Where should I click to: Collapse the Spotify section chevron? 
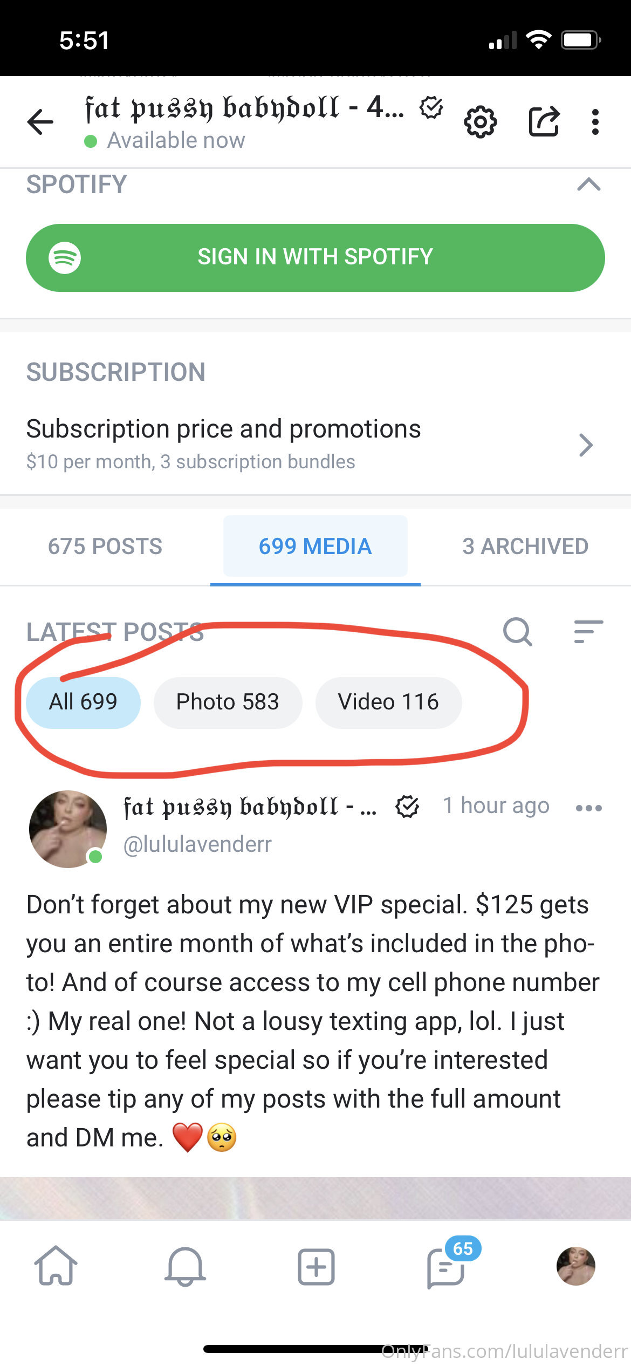click(x=588, y=185)
